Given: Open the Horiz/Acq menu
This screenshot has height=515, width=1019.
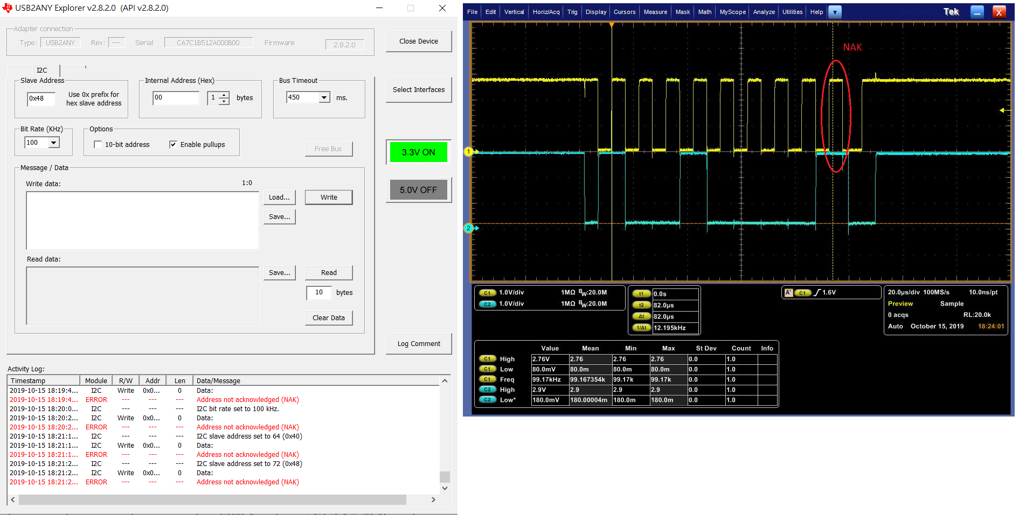Looking at the screenshot, I should click(x=546, y=12).
